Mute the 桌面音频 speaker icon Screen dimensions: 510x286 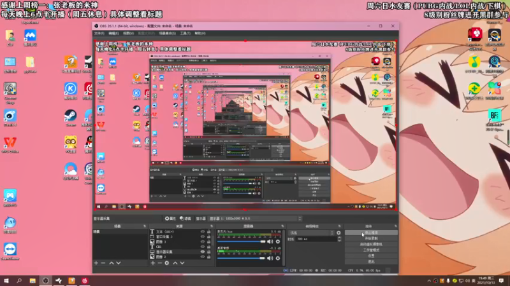coord(270,258)
